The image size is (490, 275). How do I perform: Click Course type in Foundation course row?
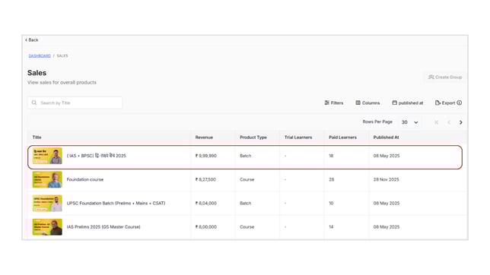[x=247, y=179]
